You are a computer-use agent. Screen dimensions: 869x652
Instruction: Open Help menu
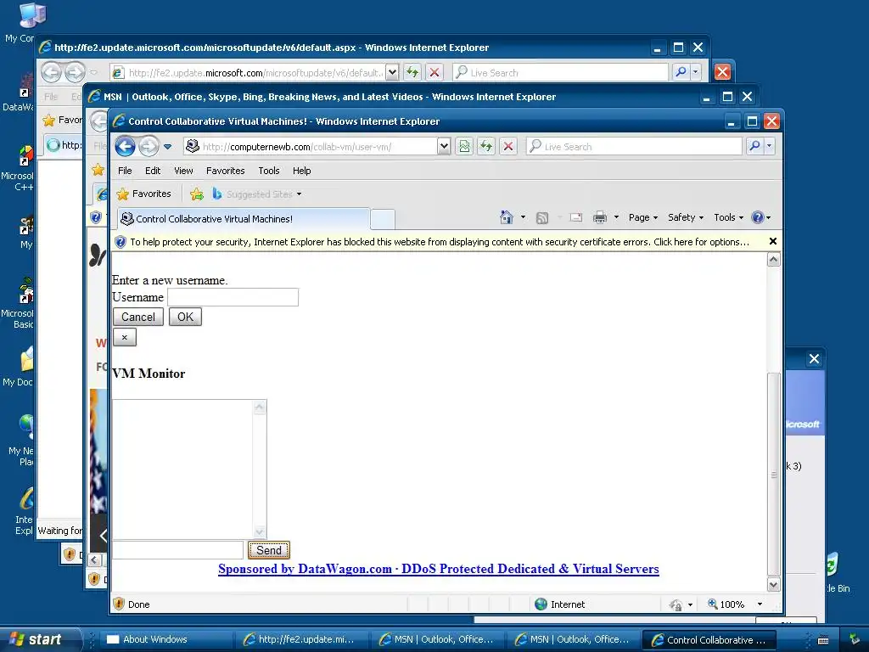(301, 171)
